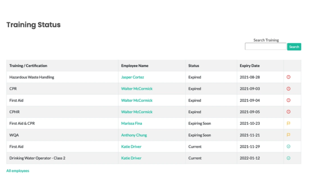Click the Expiry Date column header

point(249,66)
